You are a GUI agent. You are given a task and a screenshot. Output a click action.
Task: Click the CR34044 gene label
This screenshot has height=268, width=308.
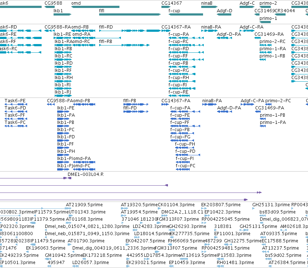click(284, 10)
